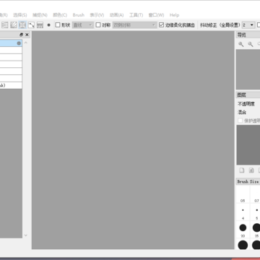
Task: Click the zoom in magnifier in 导航 panel
Action: (241, 44)
